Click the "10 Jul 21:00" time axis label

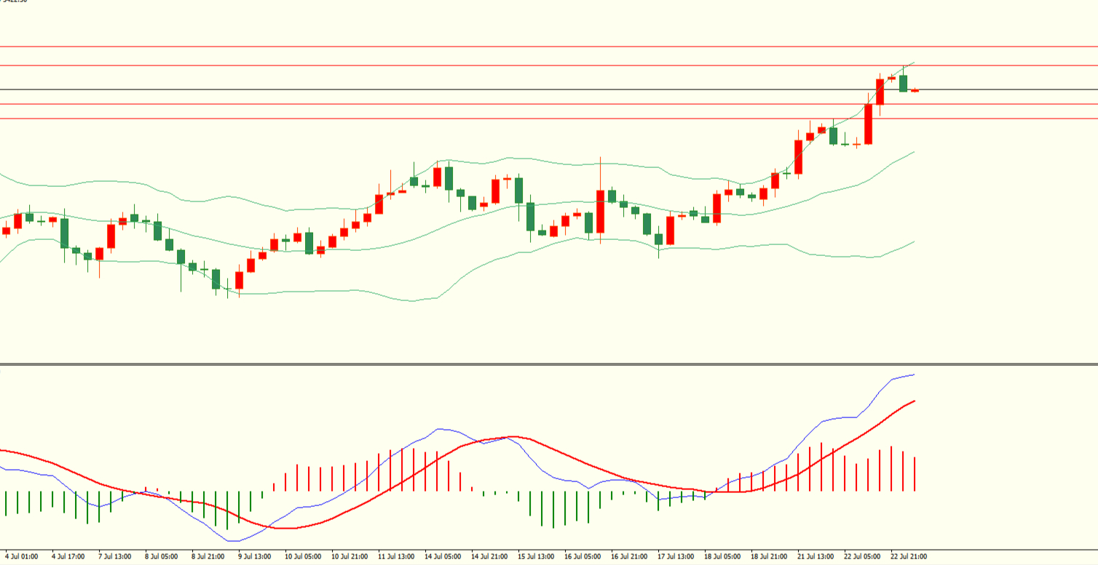(349, 557)
